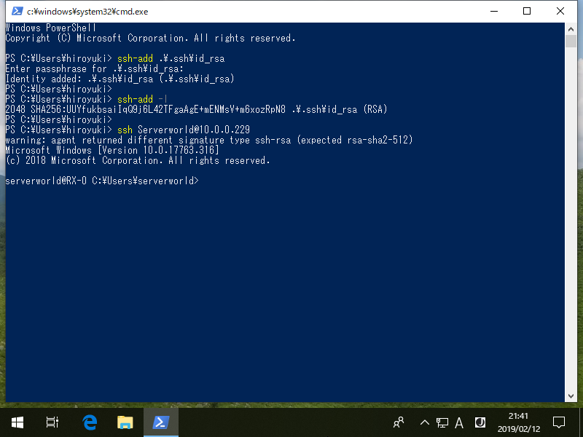
Task: Open File Explorer from the taskbar
Action: coord(124,422)
